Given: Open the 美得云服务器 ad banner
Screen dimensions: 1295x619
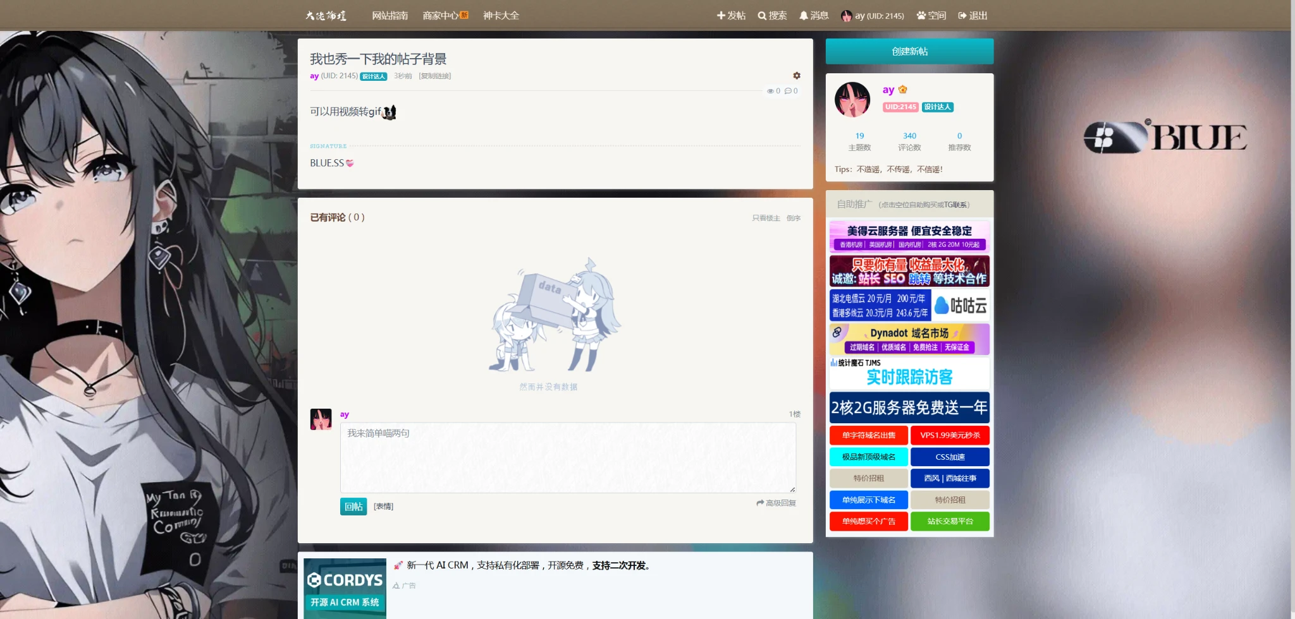Looking at the screenshot, I should coord(909,236).
